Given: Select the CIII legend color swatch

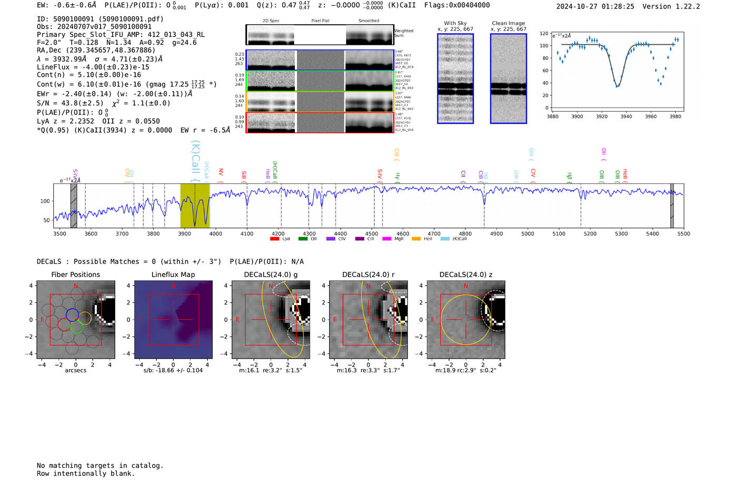Looking at the screenshot, I should 360,239.
